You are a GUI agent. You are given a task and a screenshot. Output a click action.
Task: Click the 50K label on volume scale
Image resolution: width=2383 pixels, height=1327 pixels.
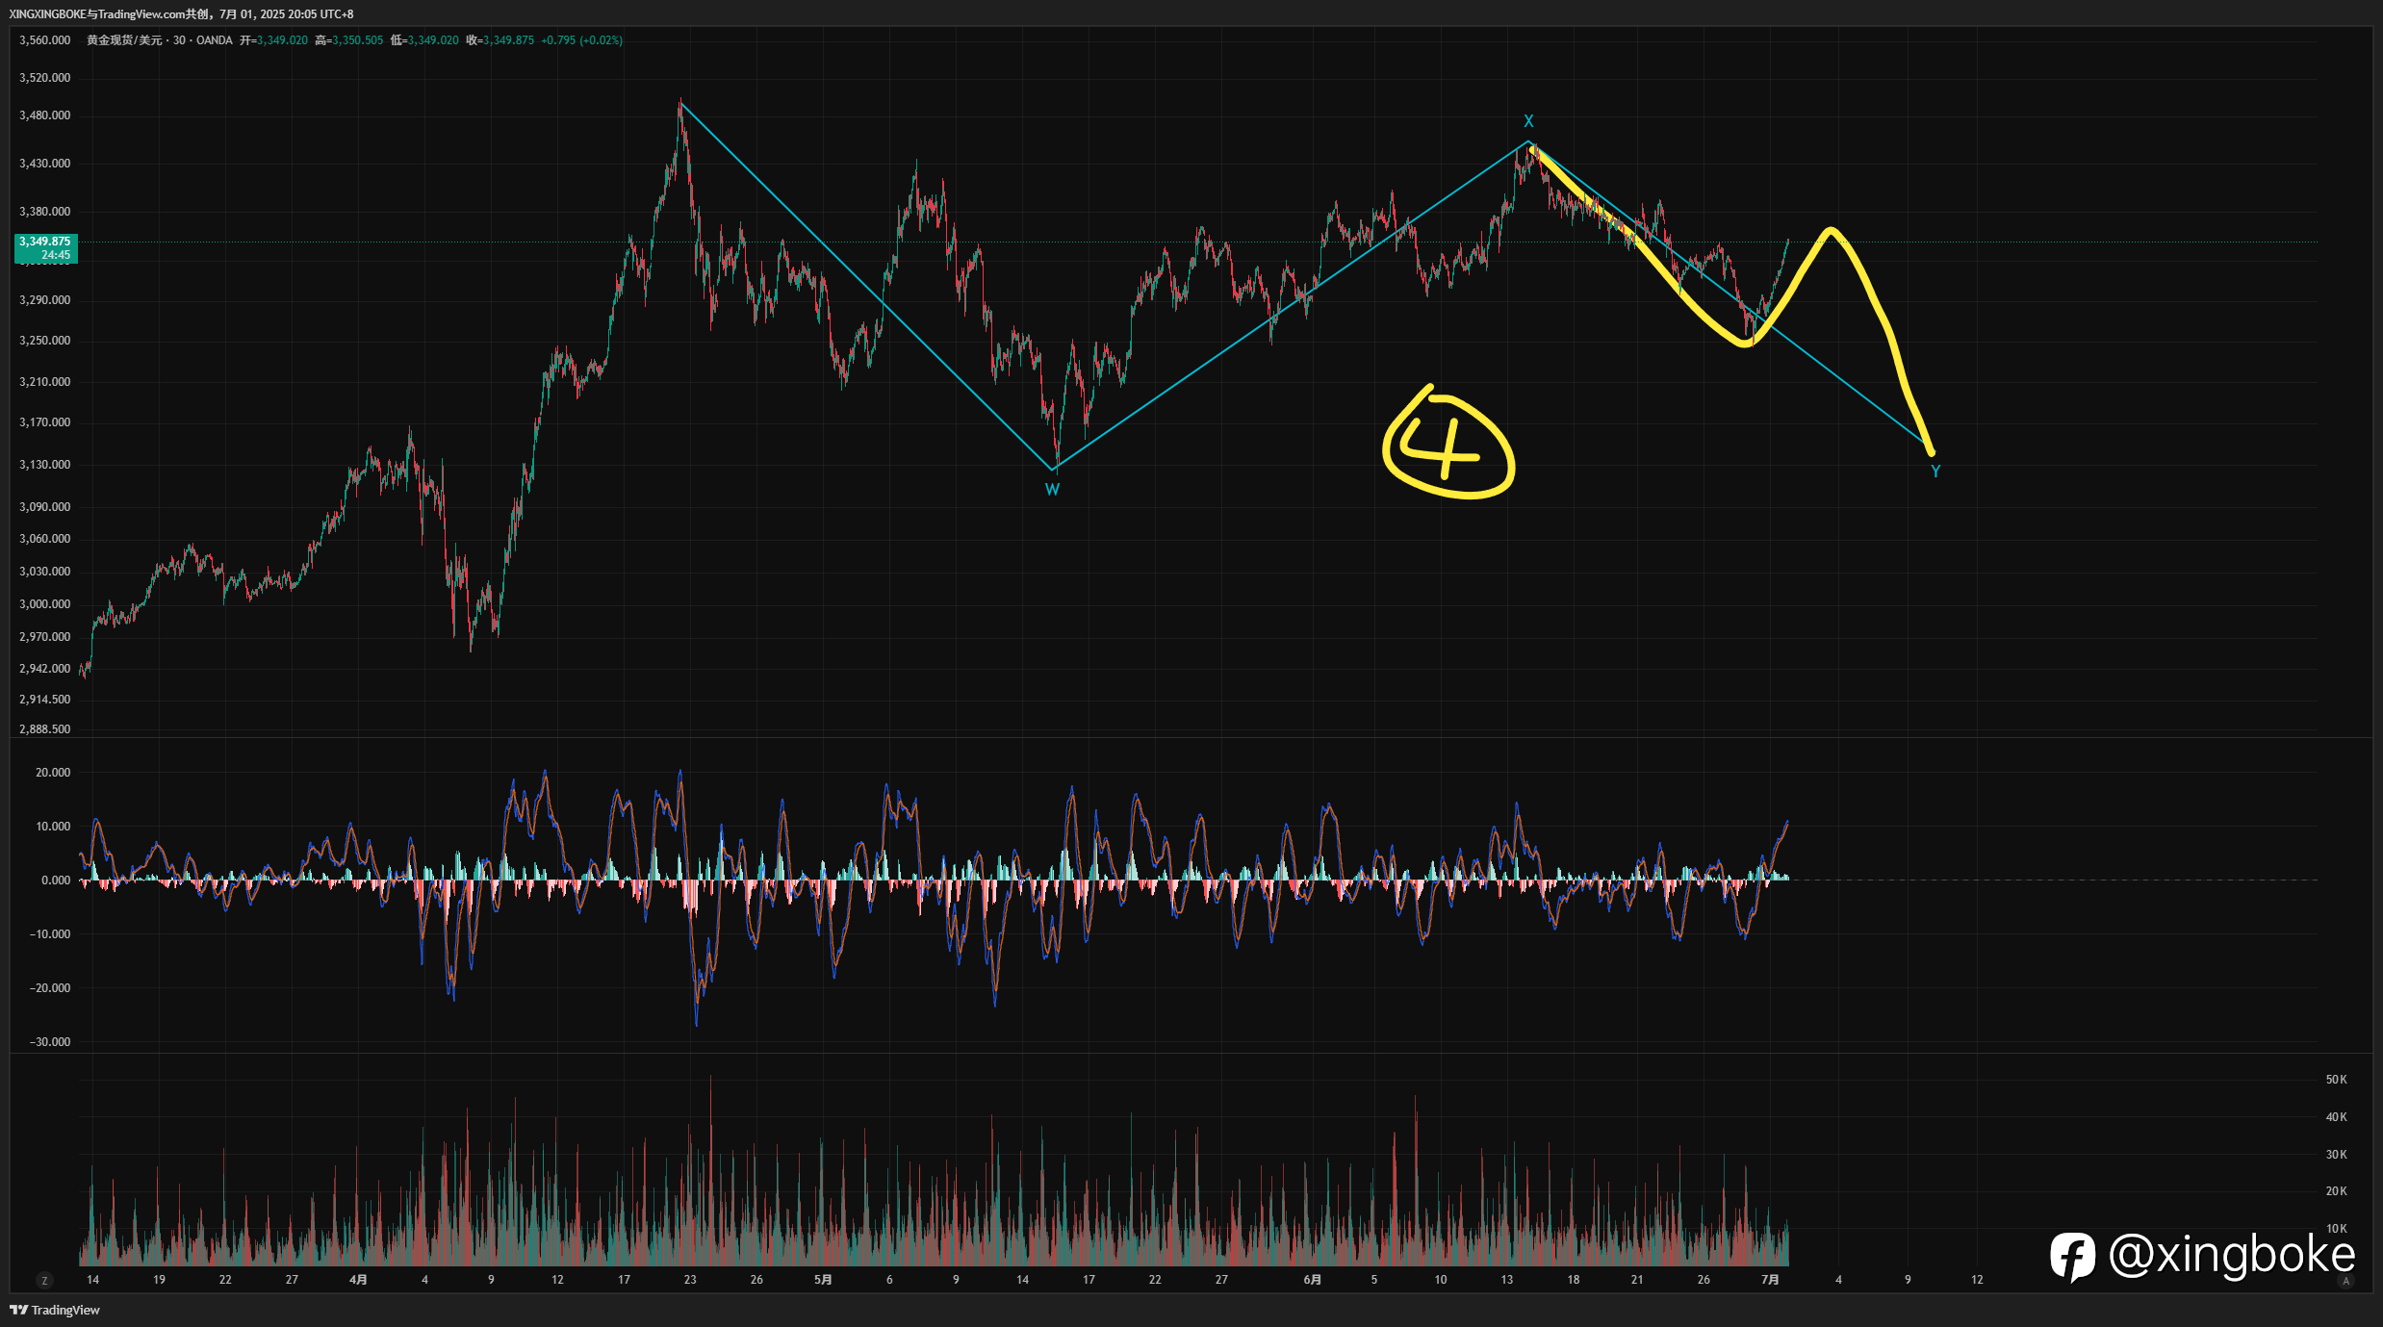coord(2336,1080)
